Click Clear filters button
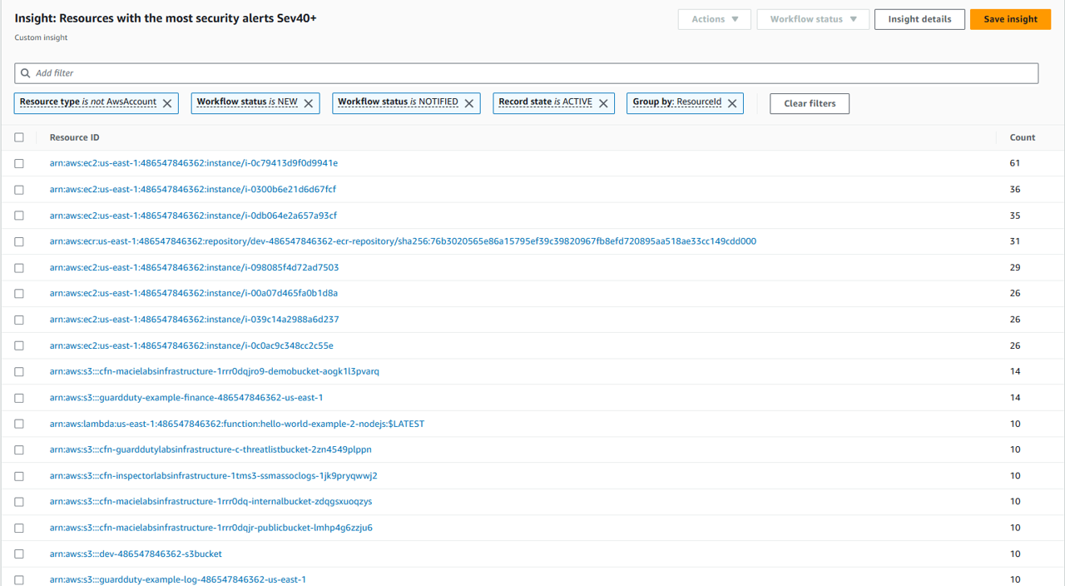The image size is (1065, 586). [809, 103]
